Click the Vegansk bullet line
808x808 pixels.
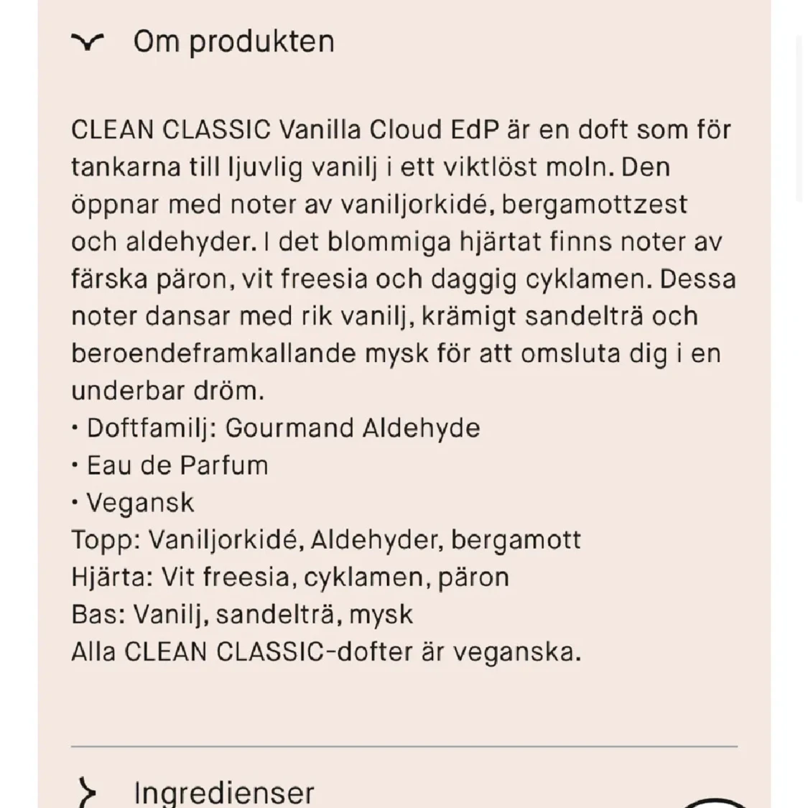[x=132, y=503]
